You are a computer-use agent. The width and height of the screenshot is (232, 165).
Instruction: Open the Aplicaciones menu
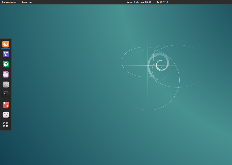(9, 2)
